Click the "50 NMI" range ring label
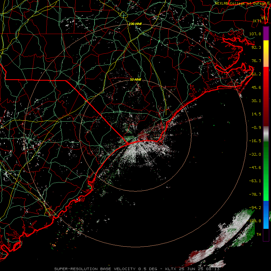The height and width of the screenshot is (271, 271). coord(135,80)
